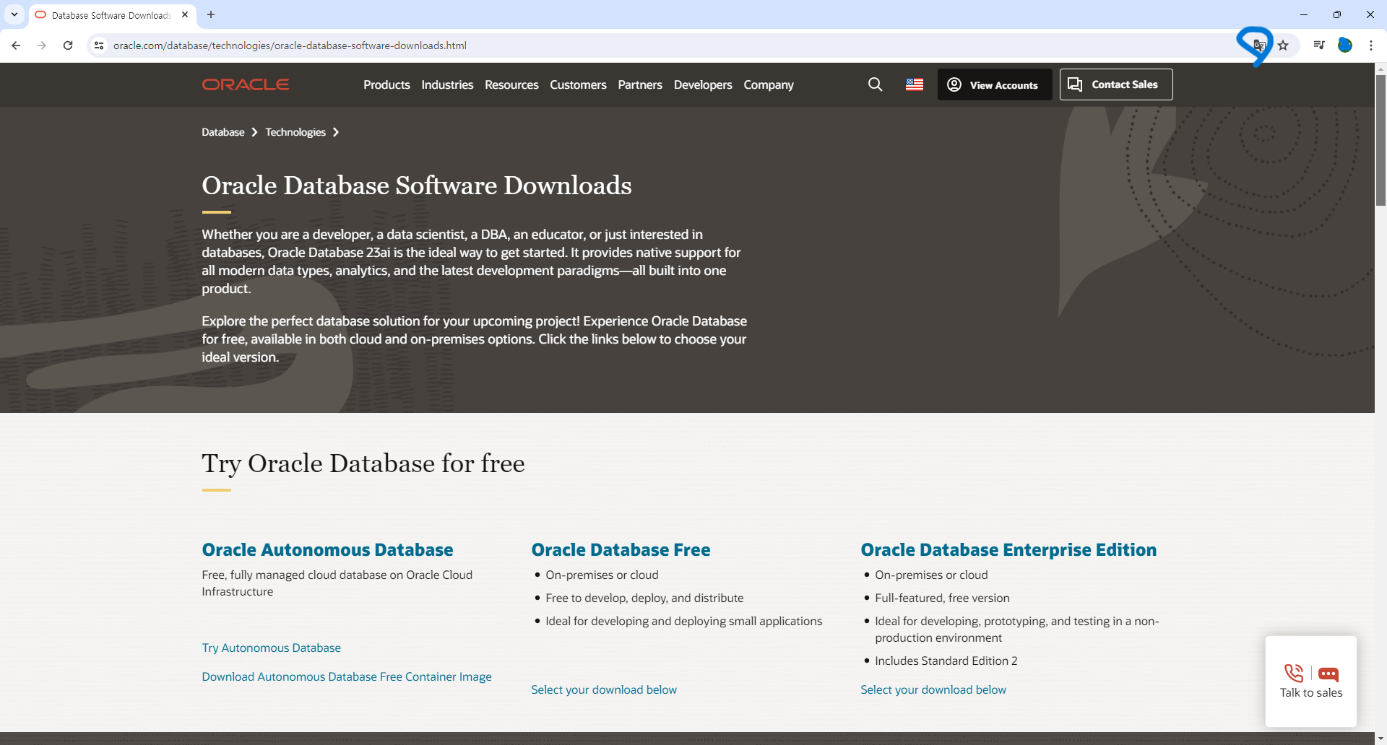Image resolution: width=1387 pixels, height=745 pixels.
Task: Click Try Autonomous Database link
Action: click(x=271, y=648)
